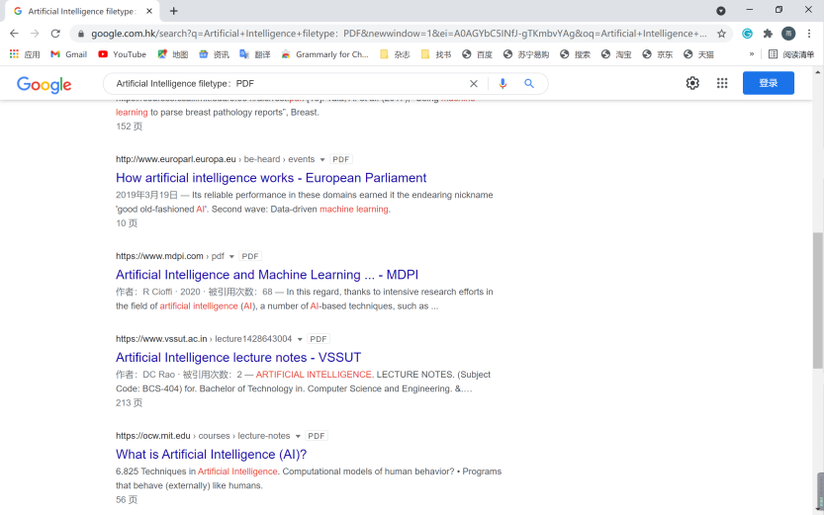Image resolution: width=824 pixels, height=515 pixels.
Task: Click the PDF label on the europarl result
Action: click(340, 159)
